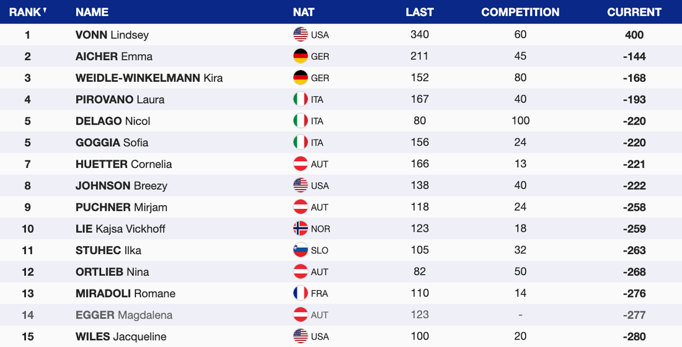The height and width of the screenshot is (347, 682).
Task: Click the French flag beside Romane Miradoli
Action: (x=301, y=293)
